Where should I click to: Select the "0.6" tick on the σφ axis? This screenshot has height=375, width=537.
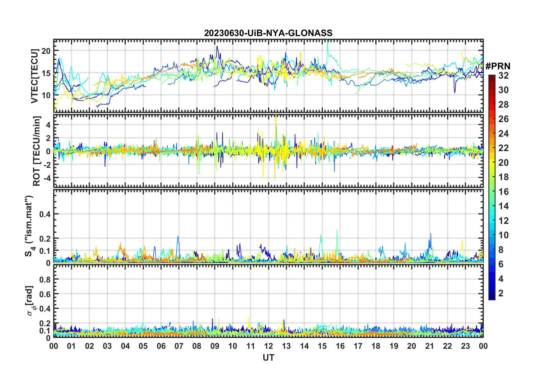pos(45,294)
